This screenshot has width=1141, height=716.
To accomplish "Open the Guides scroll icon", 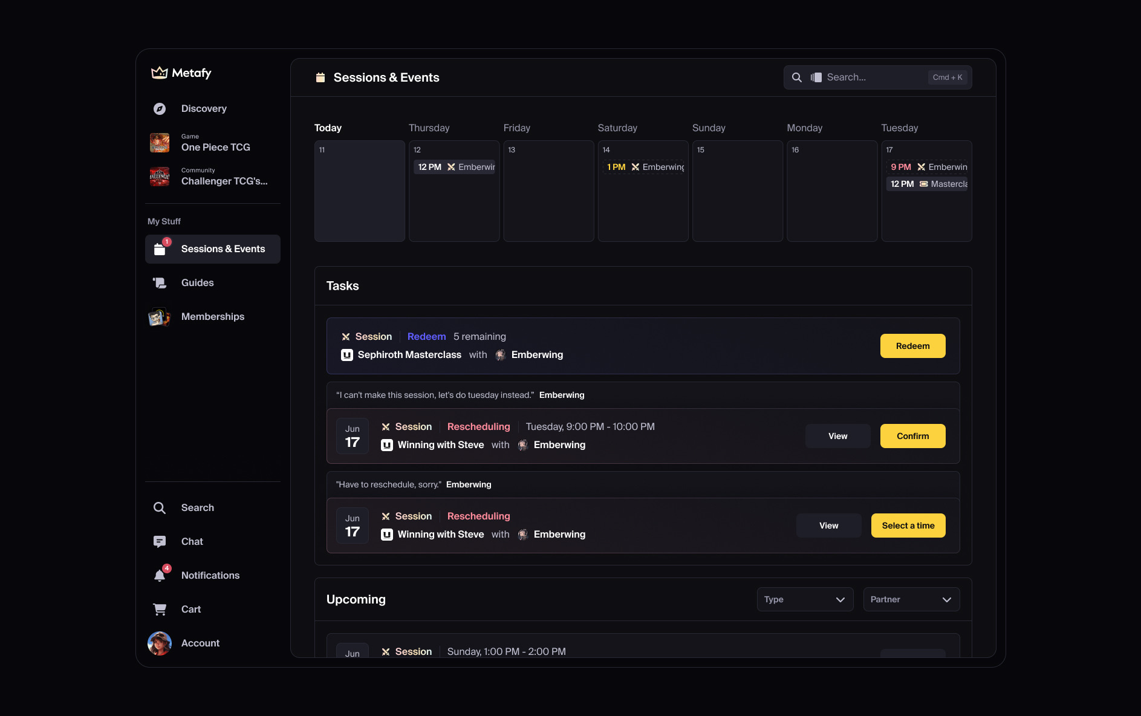I will pos(160,283).
